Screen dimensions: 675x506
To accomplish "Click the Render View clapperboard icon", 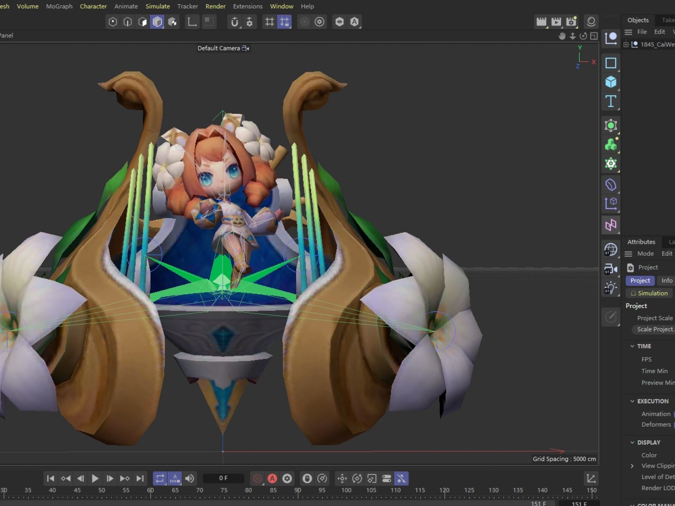I will (541, 22).
